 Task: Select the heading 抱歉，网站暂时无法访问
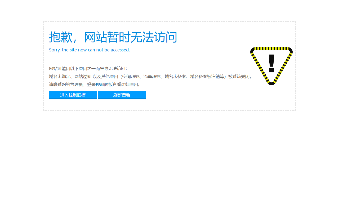tap(113, 37)
